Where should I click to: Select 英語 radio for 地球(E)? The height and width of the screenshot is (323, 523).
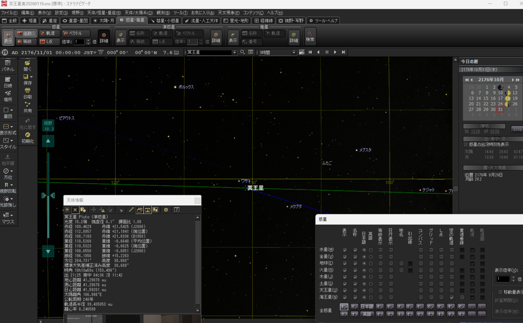pos(371,264)
